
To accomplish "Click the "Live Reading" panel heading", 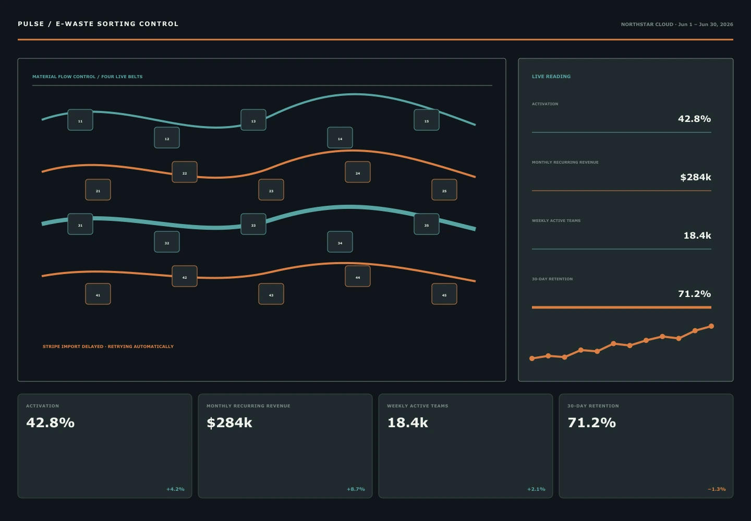I will click(x=551, y=77).
